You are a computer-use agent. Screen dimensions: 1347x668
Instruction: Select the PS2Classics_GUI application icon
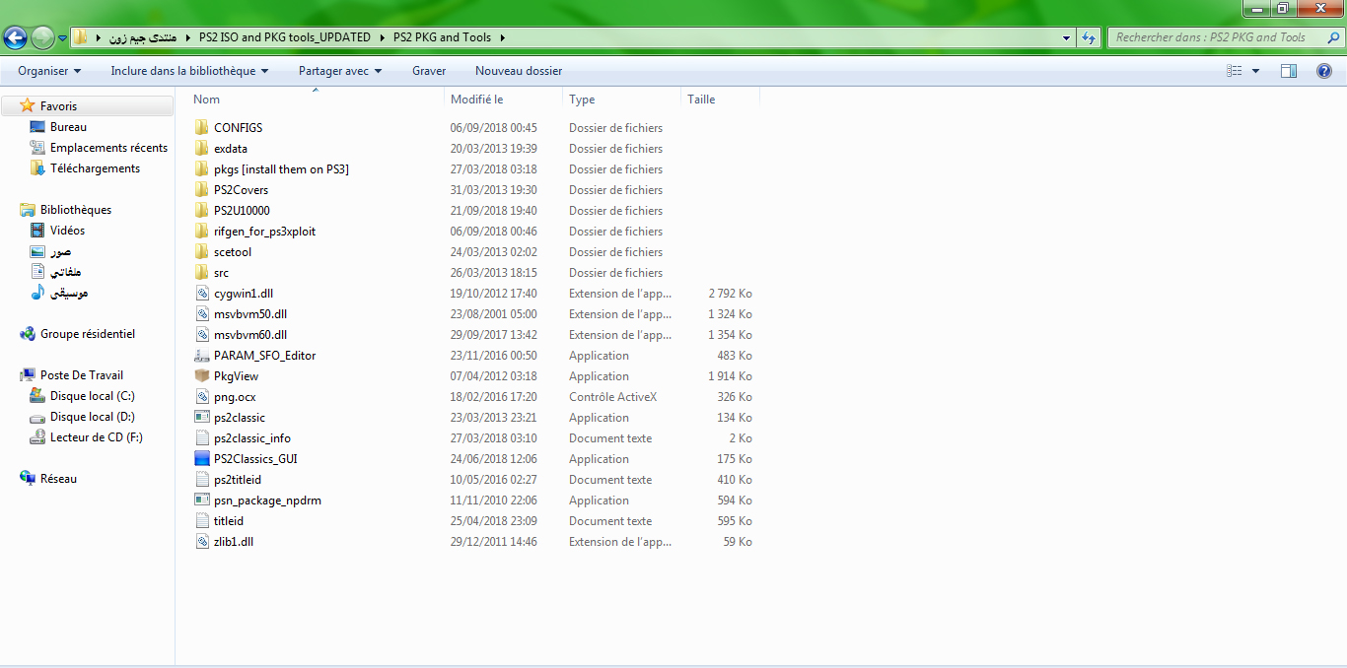pyautogui.click(x=202, y=459)
